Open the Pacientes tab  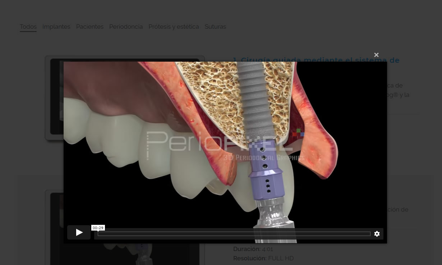point(90,27)
